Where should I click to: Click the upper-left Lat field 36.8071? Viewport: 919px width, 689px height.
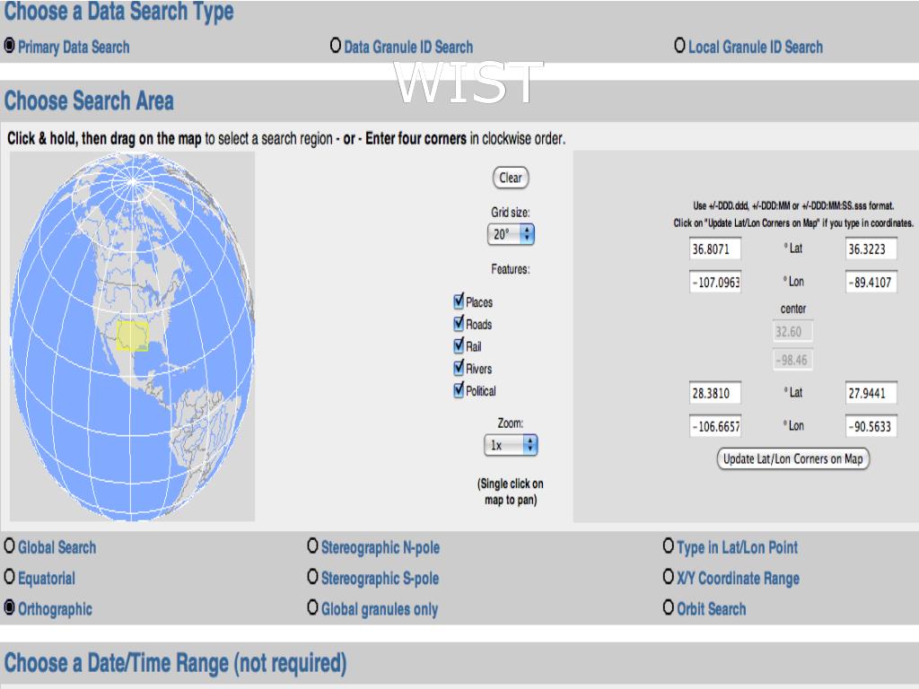(715, 249)
